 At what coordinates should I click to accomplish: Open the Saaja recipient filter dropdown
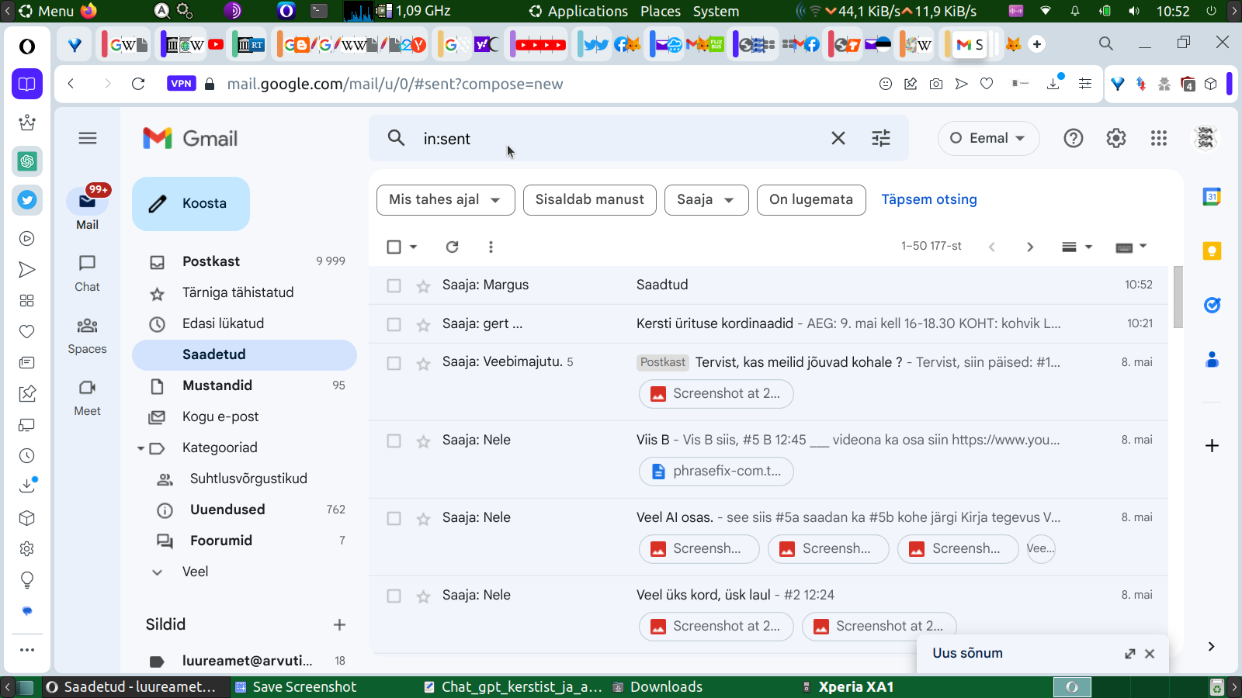706,199
